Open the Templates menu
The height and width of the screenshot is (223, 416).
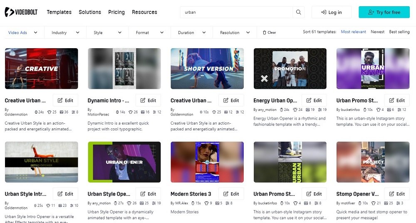pyautogui.click(x=59, y=12)
